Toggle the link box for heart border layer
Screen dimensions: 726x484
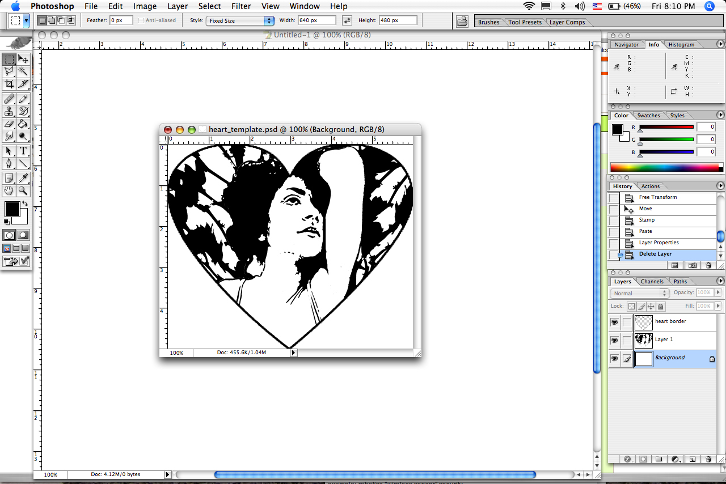coord(627,322)
